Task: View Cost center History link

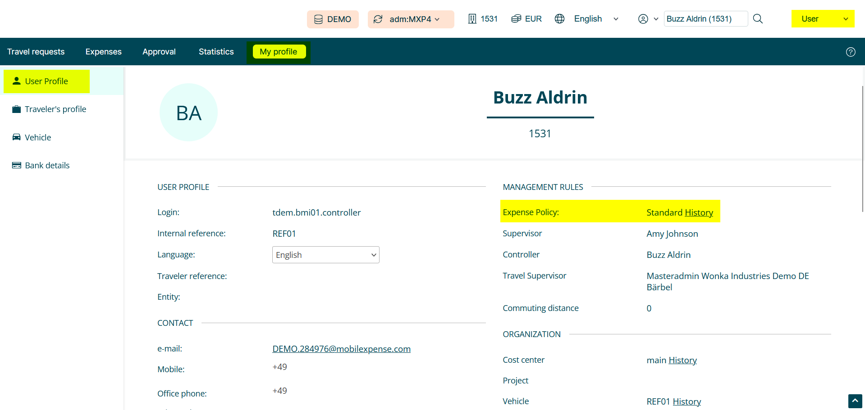Action: pyautogui.click(x=682, y=360)
